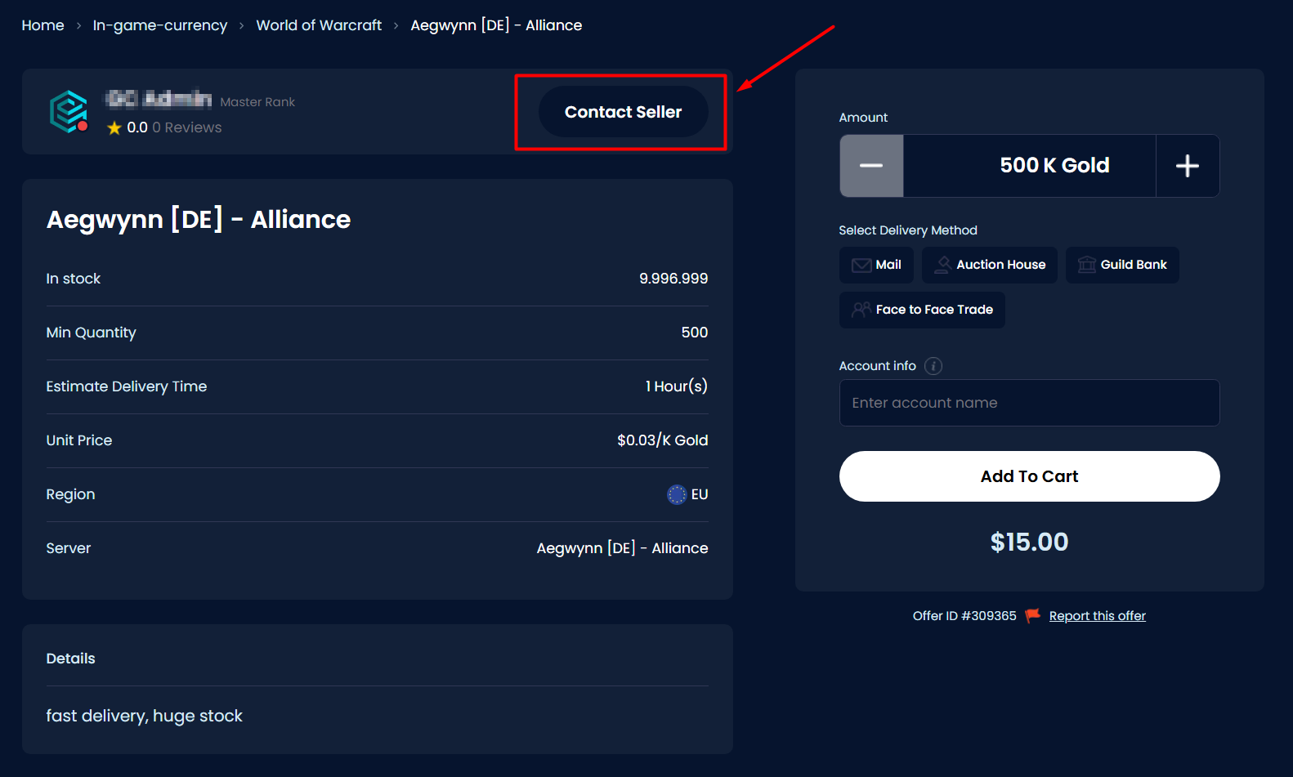
Task: Click the yellow star rating icon
Action: coord(114,128)
